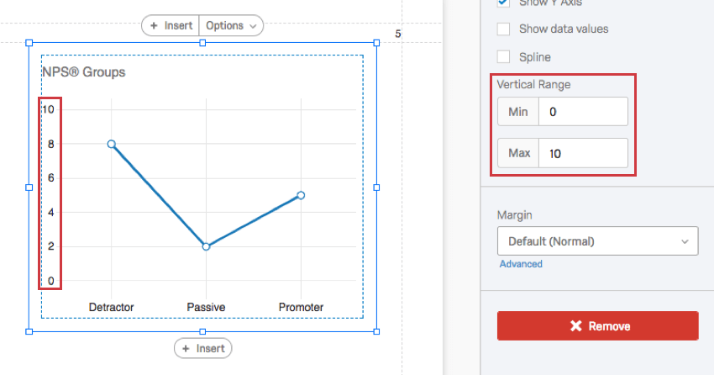Click the Passive data point on chart
The width and height of the screenshot is (714, 375).
[x=207, y=246]
